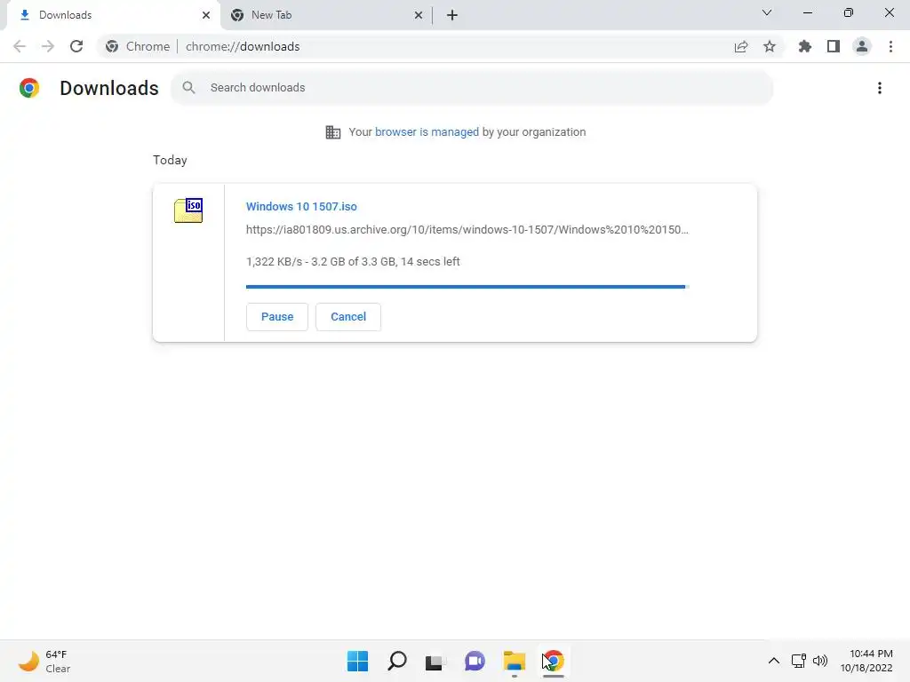Open Chrome's three-dot main menu
This screenshot has height=682, width=910.
890,46
